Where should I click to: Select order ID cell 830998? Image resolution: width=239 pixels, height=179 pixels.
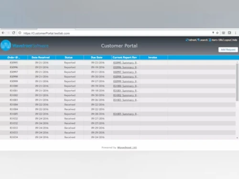14,76
